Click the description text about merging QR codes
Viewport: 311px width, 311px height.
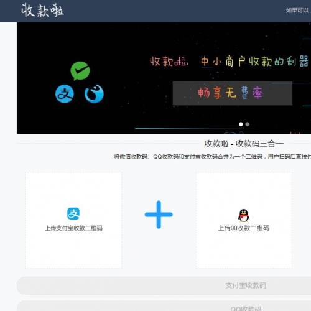(x=212, y=157)
